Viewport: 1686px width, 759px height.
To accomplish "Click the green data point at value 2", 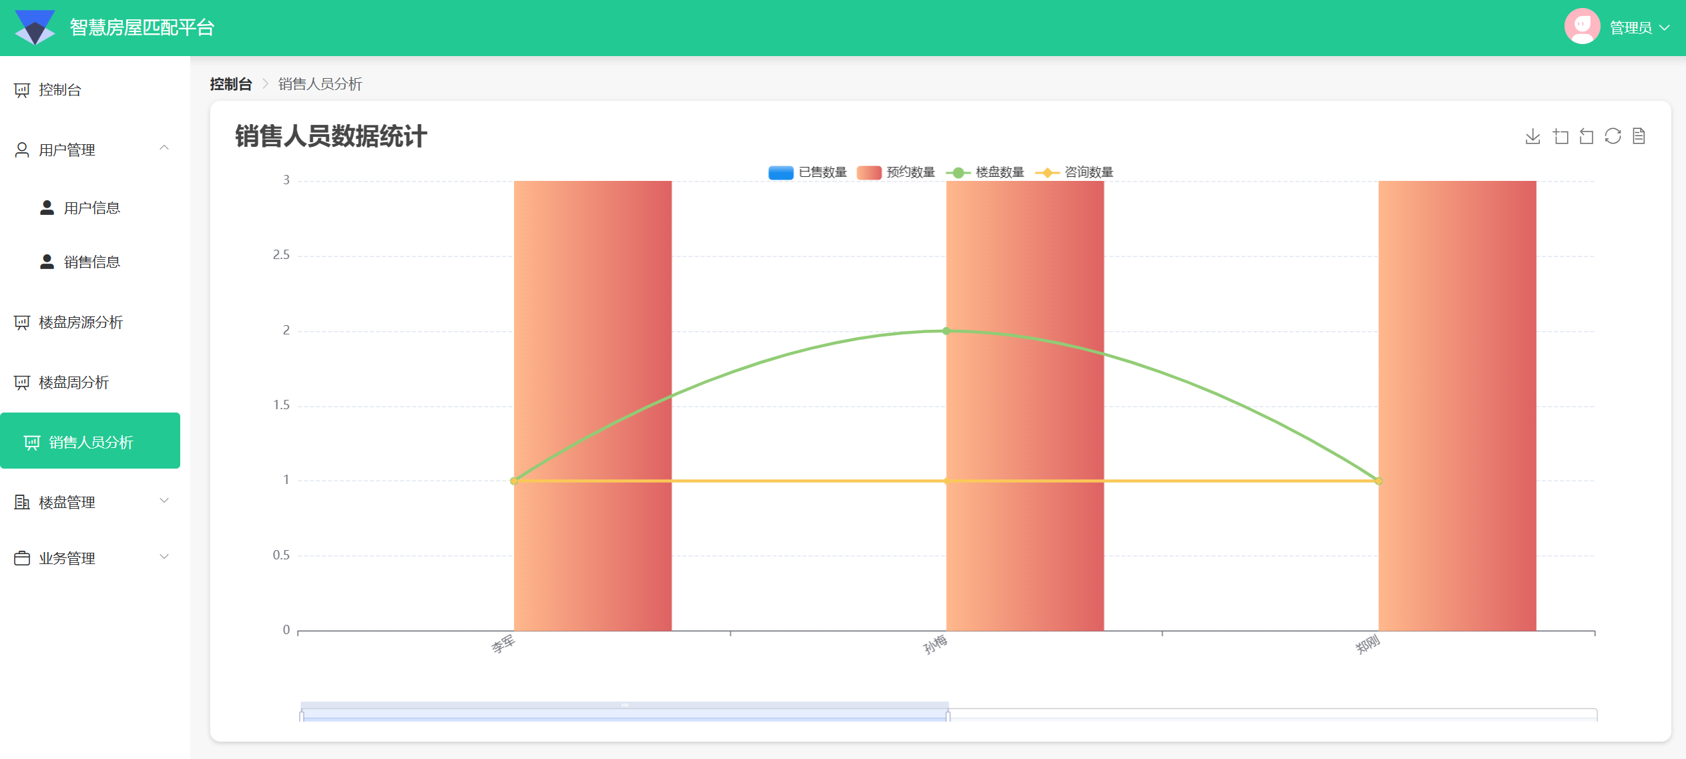I will point(946,330).
